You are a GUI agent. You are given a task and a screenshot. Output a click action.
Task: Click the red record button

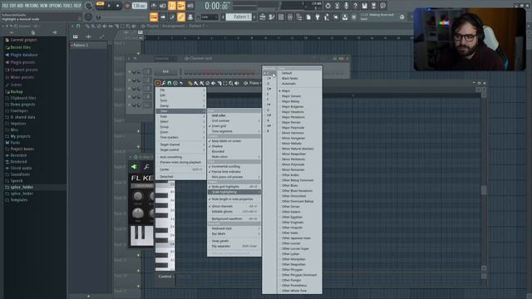point(127,6)
